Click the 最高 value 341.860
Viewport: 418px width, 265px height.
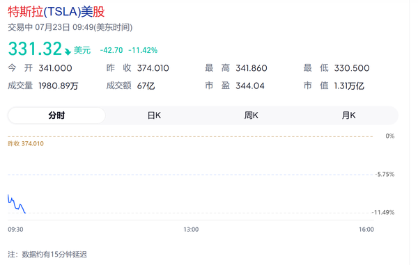pos(251,68)
